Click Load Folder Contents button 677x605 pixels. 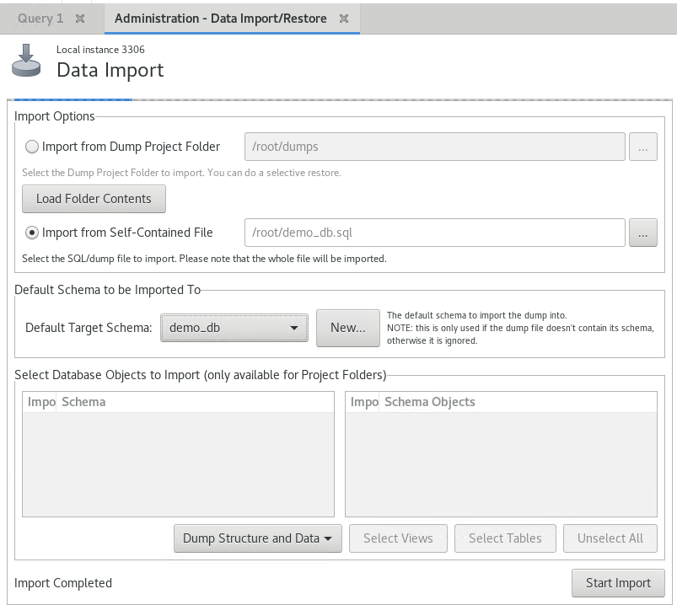click(94, 199)
